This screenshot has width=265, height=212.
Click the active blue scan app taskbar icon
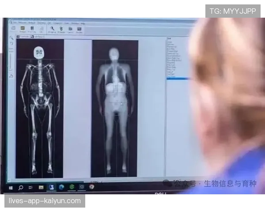[51, 187]
